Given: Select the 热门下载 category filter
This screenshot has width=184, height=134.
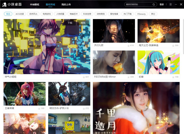Looking at the screenshot, I should (x=128, y=14).
